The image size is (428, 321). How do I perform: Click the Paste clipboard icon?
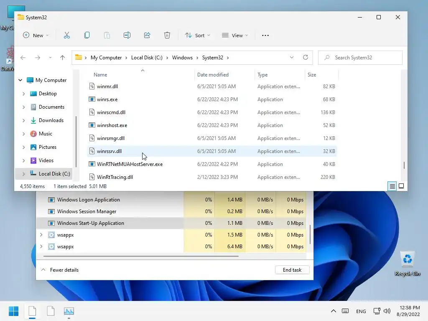pos(107,35)
